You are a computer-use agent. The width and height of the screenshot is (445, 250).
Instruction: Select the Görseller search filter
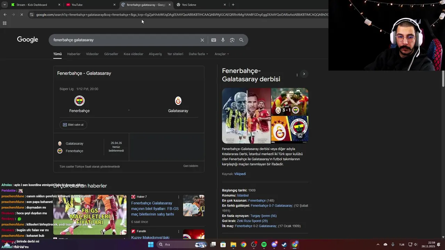coord(111,54)
